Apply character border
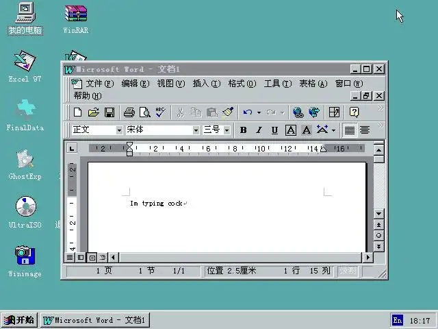The image size is (438, 329). click(291, 130)
